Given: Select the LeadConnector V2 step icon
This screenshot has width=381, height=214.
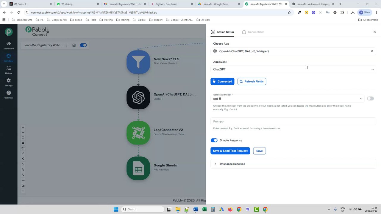Looking at the screenshot, I should tap(138, 133).
